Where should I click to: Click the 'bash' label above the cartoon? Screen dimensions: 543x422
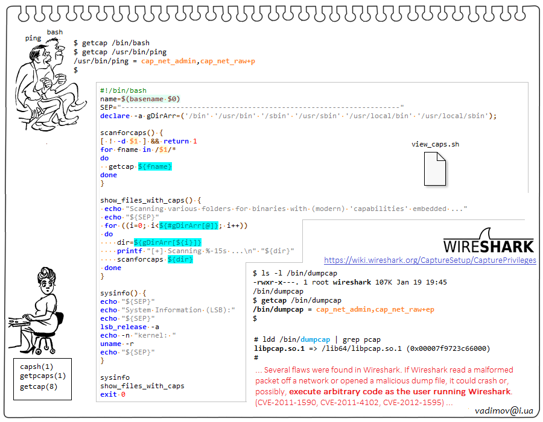tap(55, 32)
